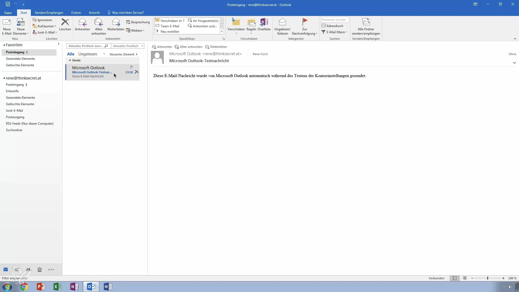Collapse rene@thinksecret.at account tree

[4, 78]
